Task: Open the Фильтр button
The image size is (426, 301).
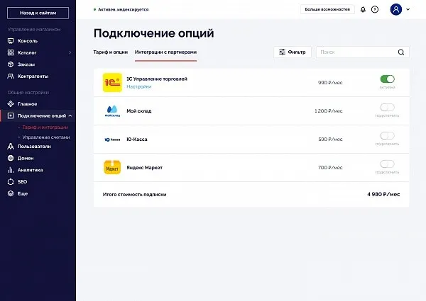Action: (293, 52)
